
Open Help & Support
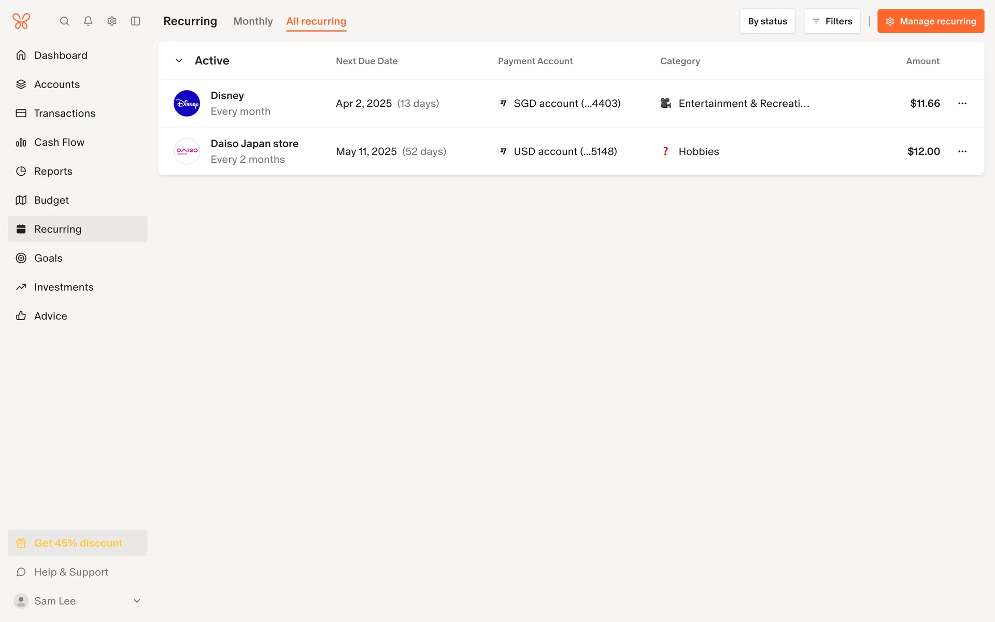pyautogui.click(x=71, y=572)
